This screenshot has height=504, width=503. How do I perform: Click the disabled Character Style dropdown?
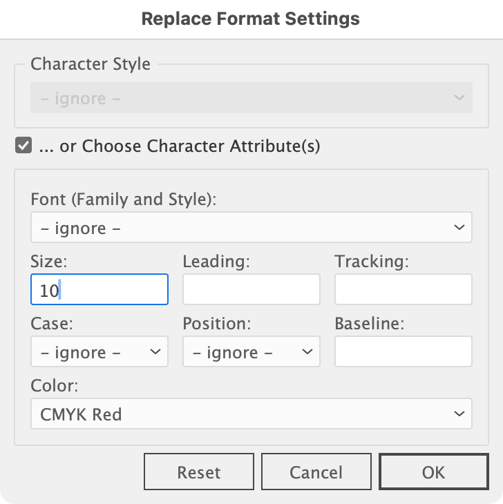pos(251,97)
